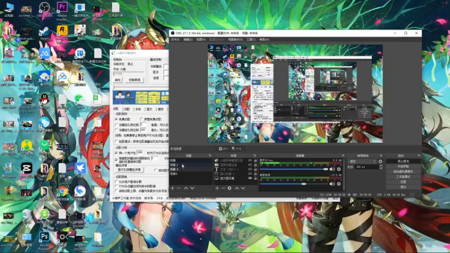The height and width of the screenshot is (253, 450).
Task: Add a new scene in OBS
Action: point(173,188)
